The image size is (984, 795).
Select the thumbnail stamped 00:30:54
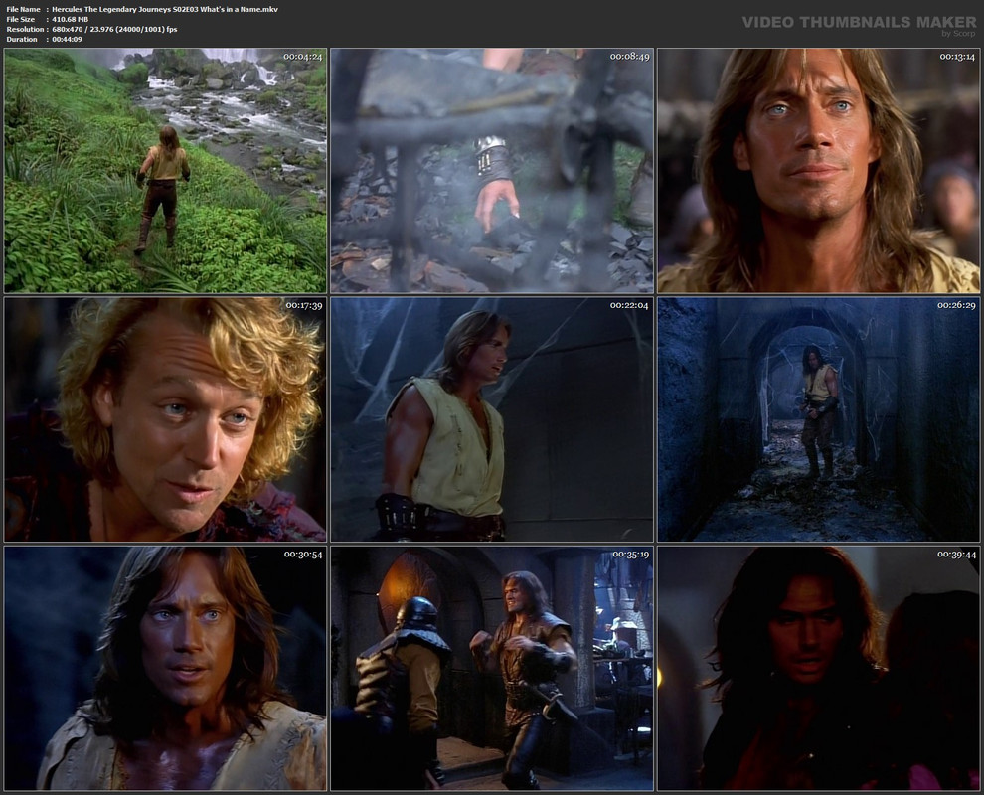pos(165,668)
